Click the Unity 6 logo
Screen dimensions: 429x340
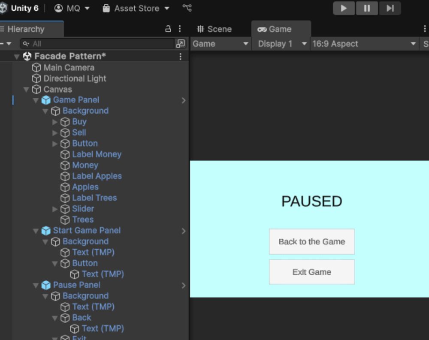point(3,8)
